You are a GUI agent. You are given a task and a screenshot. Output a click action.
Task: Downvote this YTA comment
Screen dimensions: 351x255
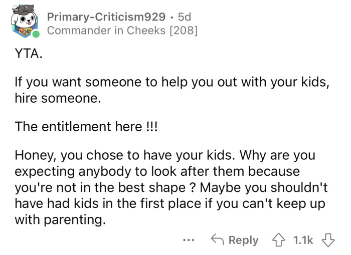[x=327, y=240]
